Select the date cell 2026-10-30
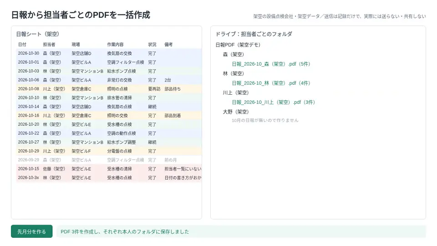437x246 pixels. pos(28,53)
